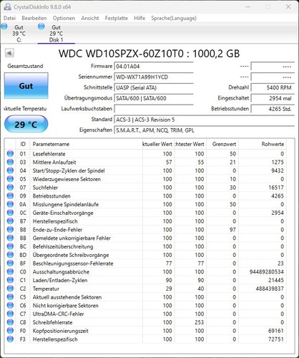Click status icon of C2 Temperatur row
The width and height of the screenshot is (299, 358).
[x=10, y=289]
